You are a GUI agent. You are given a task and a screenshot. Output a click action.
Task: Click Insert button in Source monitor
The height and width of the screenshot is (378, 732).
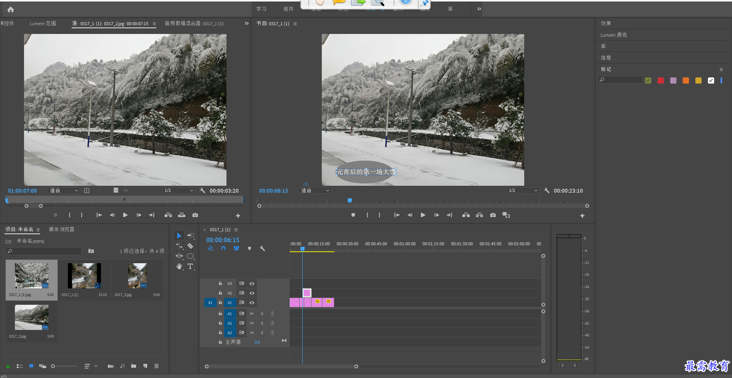168,215
